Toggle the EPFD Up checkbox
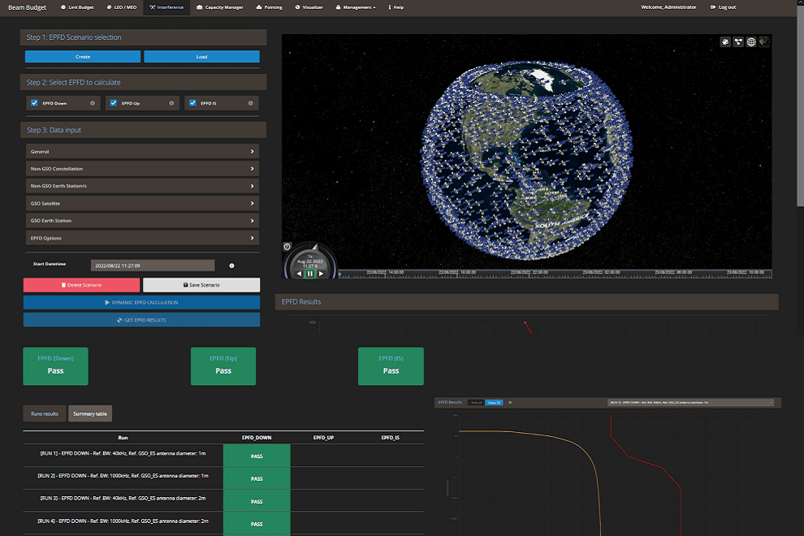 [113, 103]
